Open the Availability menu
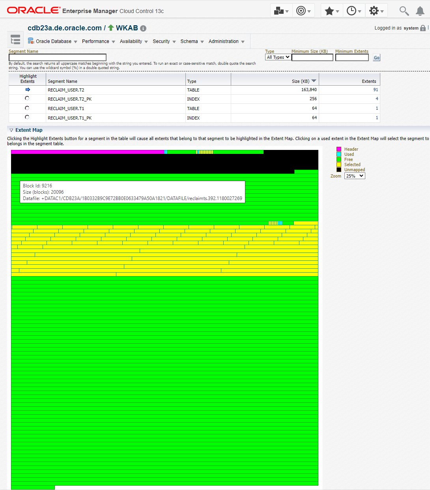This screenshot has height=490, width=430. (134, 41)
